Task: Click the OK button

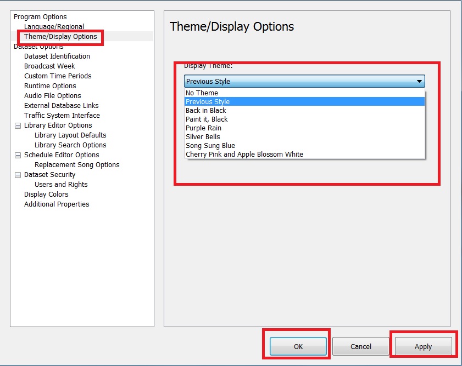Action: 298,346
